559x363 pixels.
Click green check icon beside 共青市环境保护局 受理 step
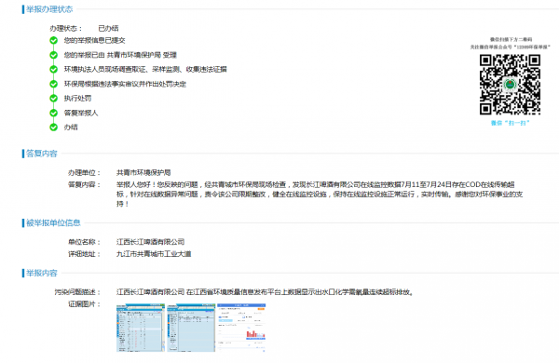(x=53, y=55)
